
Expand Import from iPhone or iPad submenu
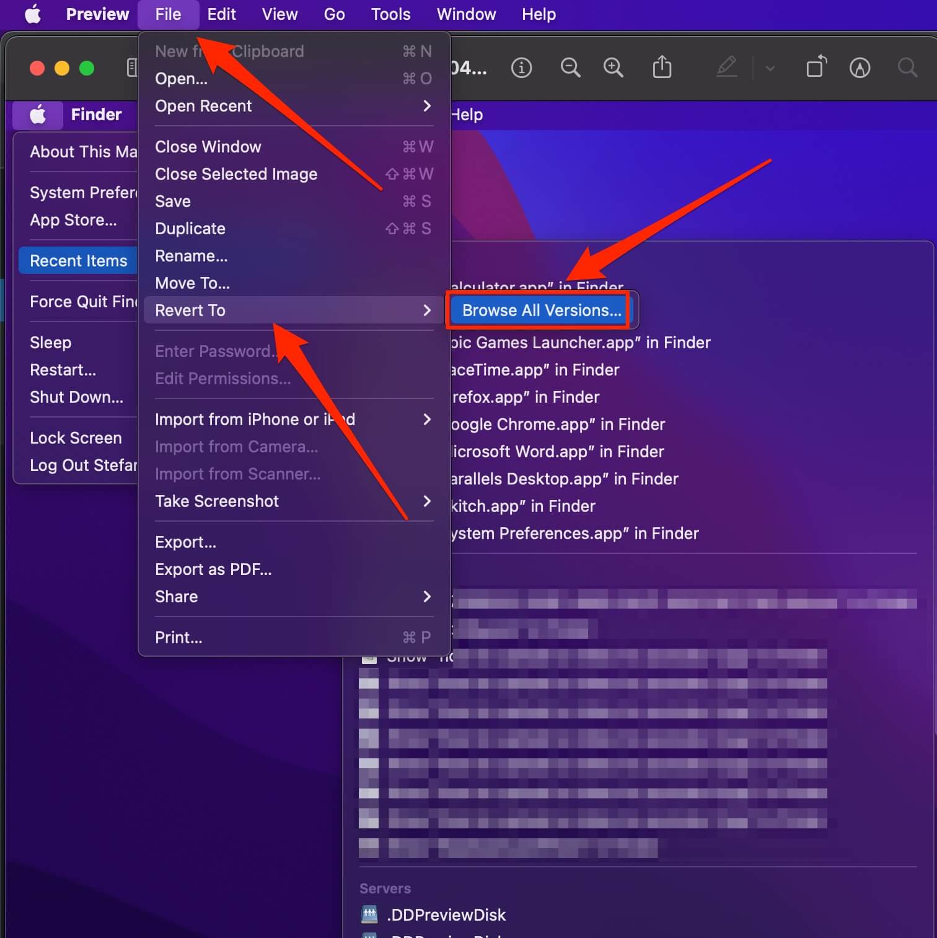(294, 419)
